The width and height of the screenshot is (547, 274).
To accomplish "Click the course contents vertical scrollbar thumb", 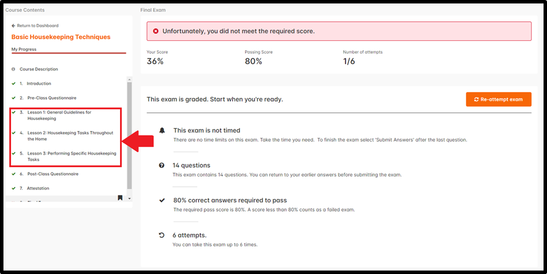I will (129, 136).
